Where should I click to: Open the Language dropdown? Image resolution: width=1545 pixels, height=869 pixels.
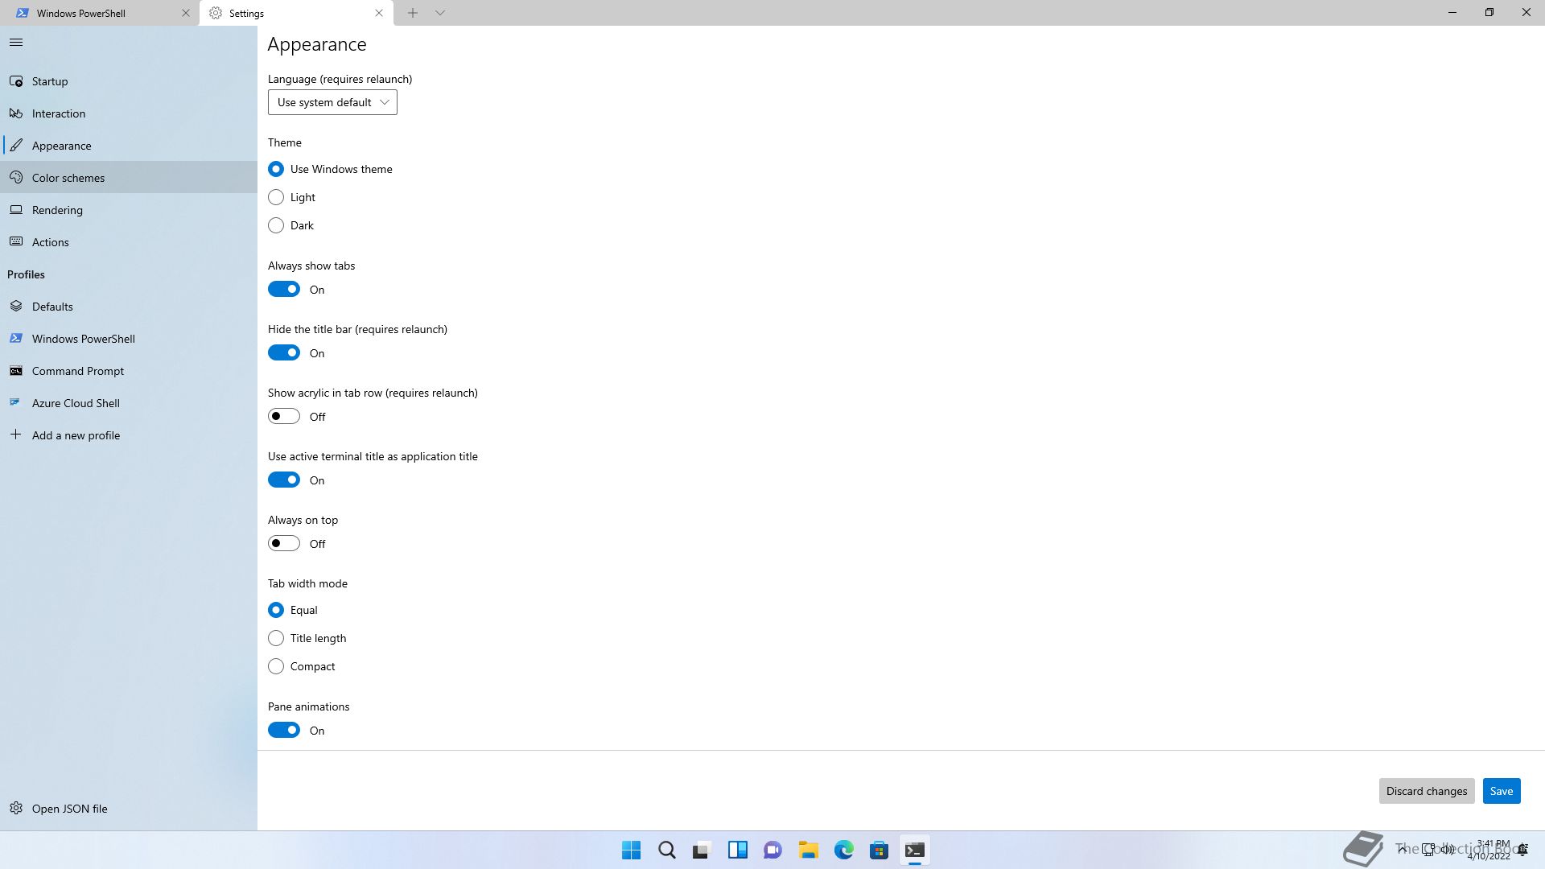click(x=332, y=102)
